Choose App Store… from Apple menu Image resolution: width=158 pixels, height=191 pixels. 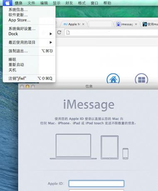(x=29, y=20)
